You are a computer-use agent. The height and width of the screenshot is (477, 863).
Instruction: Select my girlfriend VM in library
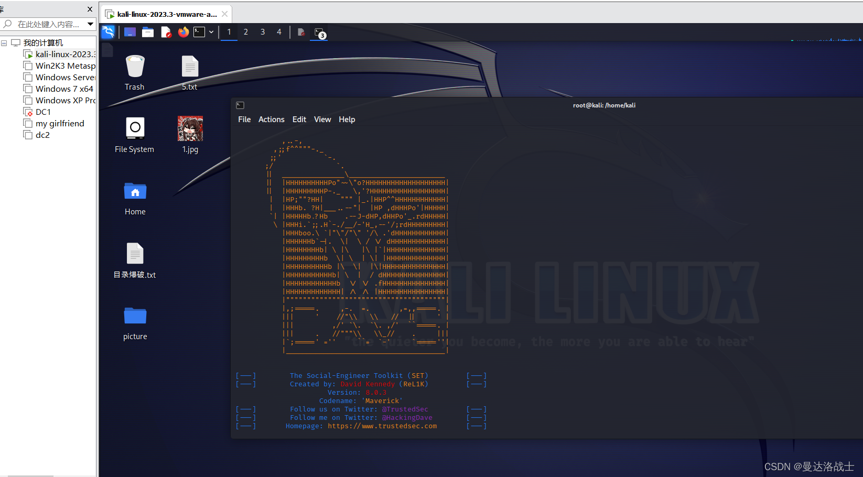click(x=54, y=124)
